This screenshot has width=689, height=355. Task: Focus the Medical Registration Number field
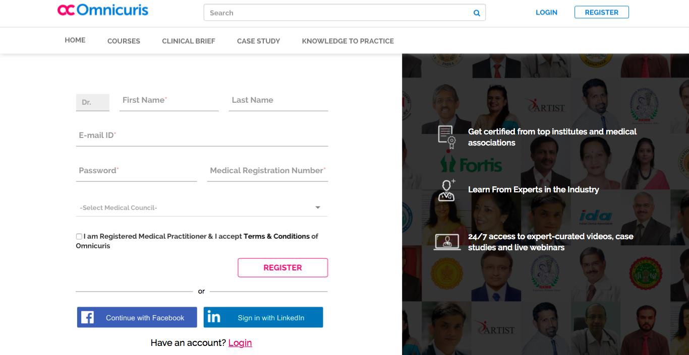pos(267,171)
